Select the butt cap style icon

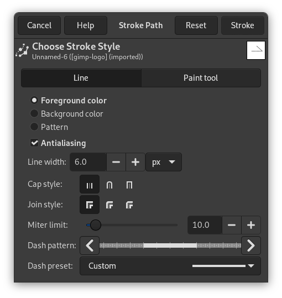click(90, 184)
